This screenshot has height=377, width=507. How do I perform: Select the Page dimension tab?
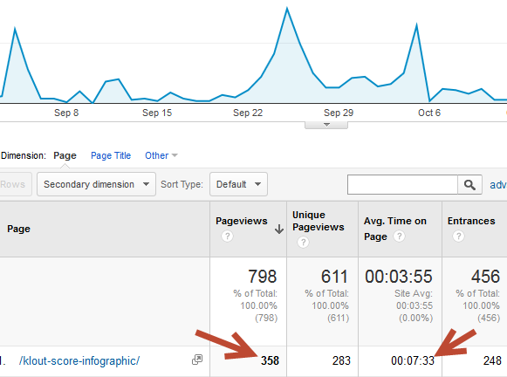(65, 155)
